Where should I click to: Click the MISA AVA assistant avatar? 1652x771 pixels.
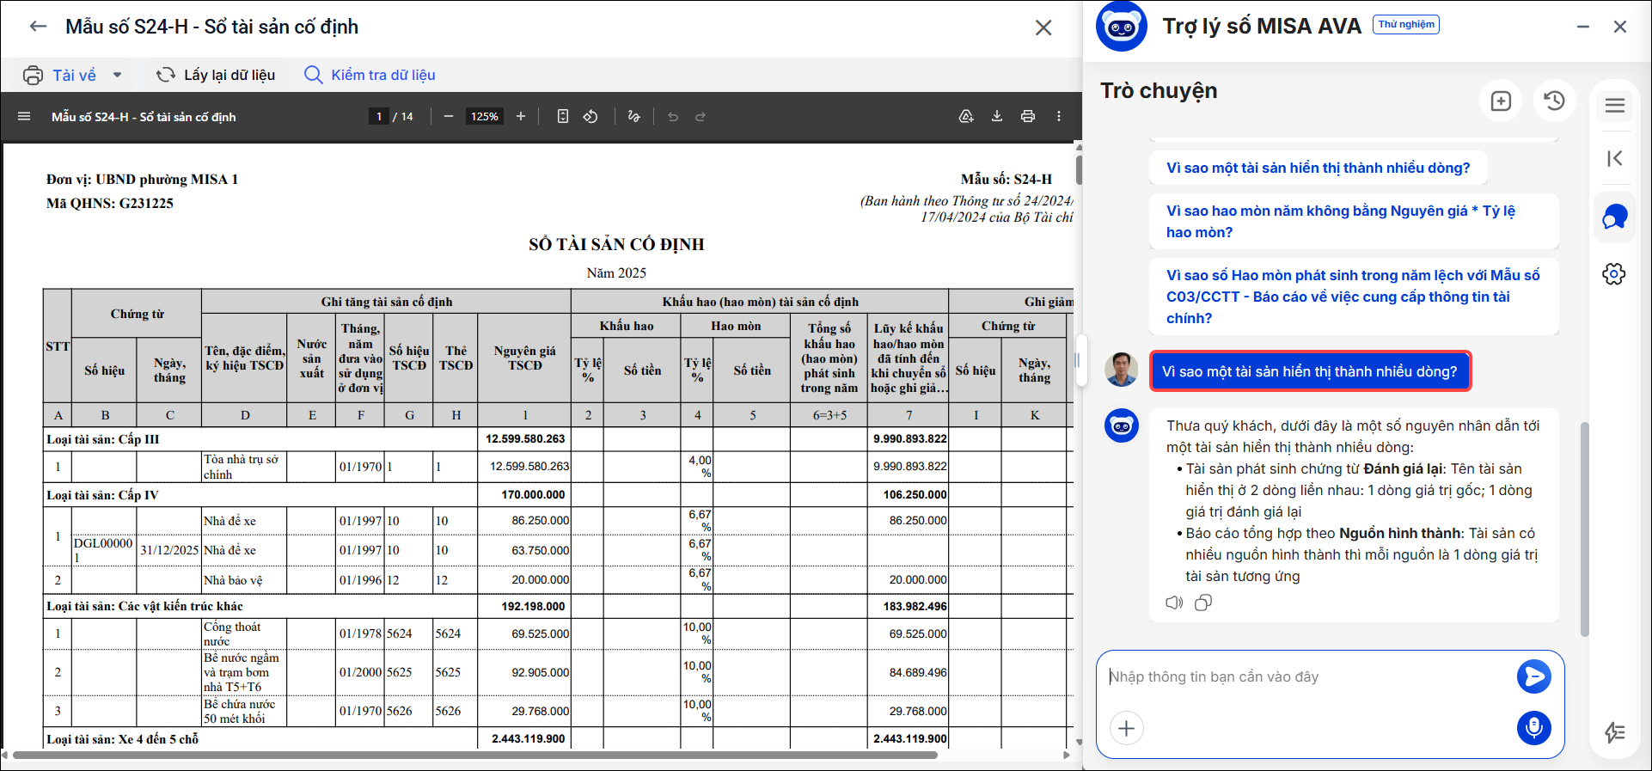coord(1122,27)
